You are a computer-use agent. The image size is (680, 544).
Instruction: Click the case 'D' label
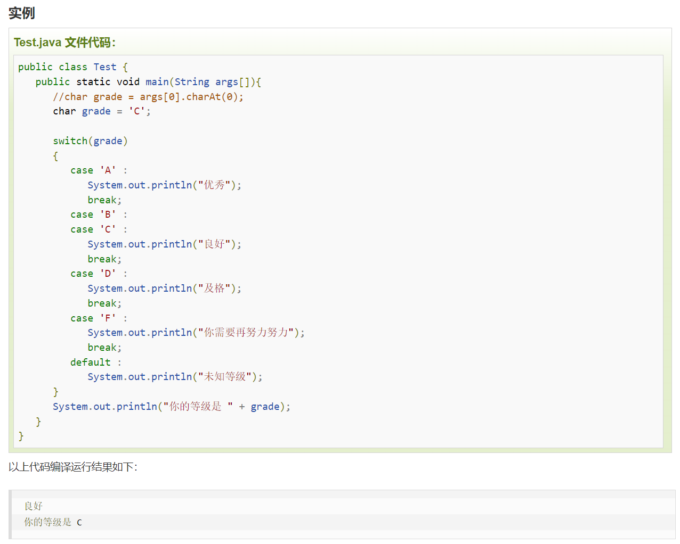(99, 274)
